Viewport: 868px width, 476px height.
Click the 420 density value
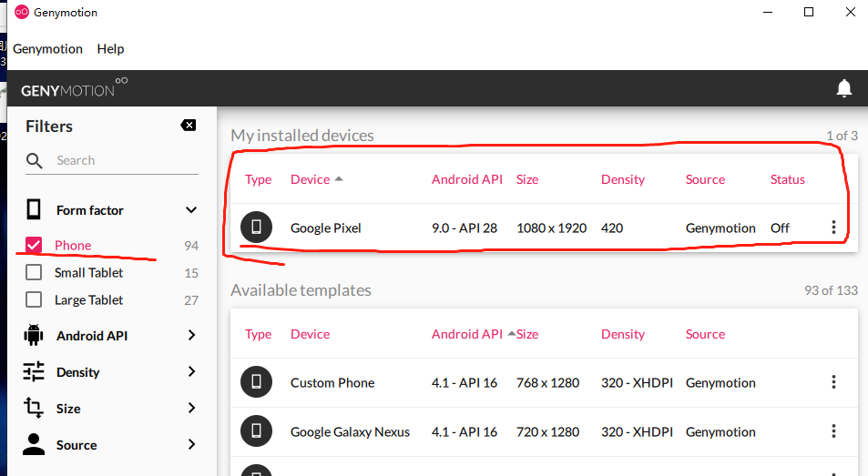(x=612, y=228)
